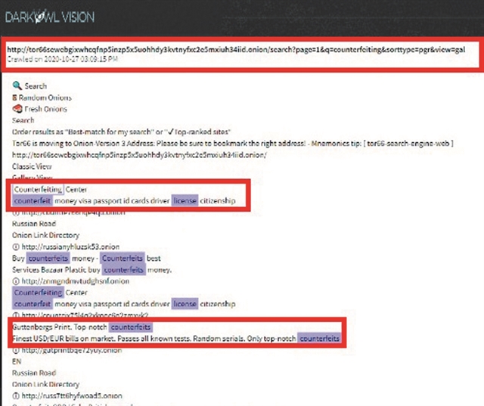484x406 pixels.
Task: Click the highlighted "license" keyword in first result
Action: [185, 200]
